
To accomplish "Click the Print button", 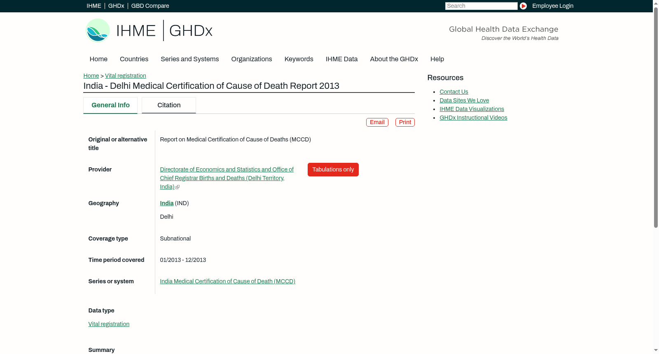I will [x=405, y=122].
